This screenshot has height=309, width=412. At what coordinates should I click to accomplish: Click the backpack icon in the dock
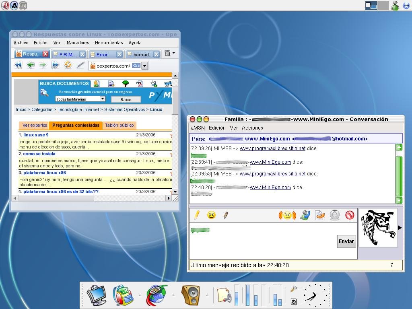point(123,295)
